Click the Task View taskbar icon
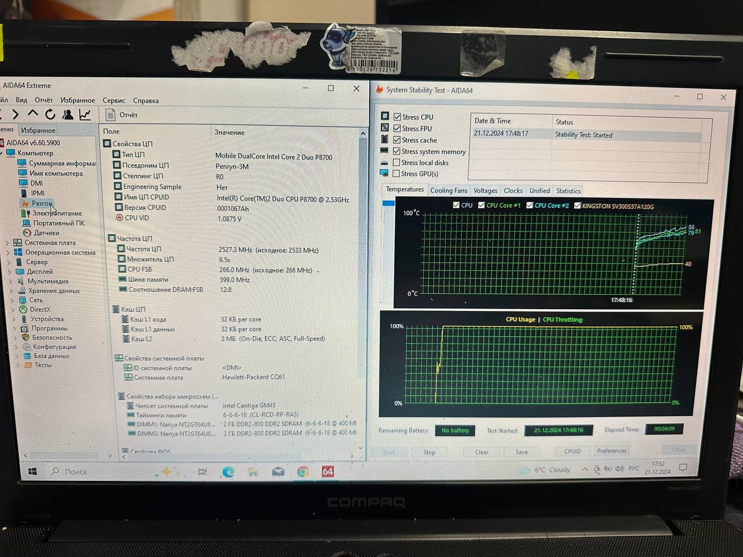The image size is (743, 557). click(202, 472)
